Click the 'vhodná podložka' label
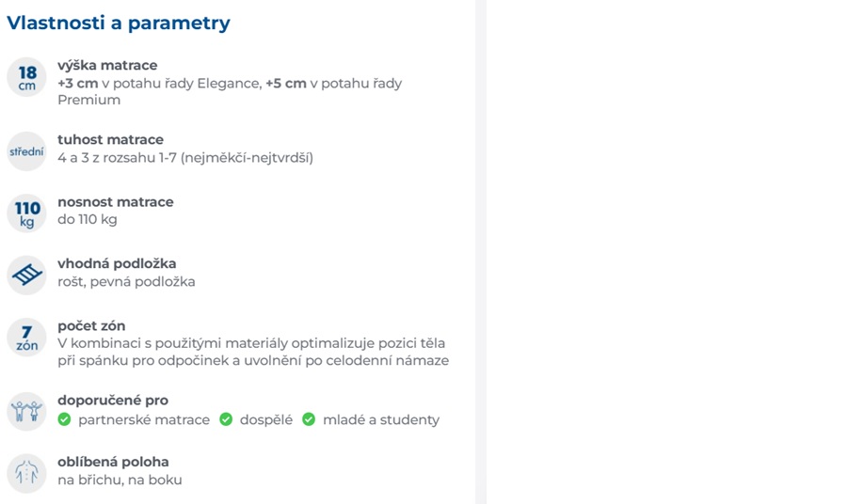The width and height of the screenshot is (864, 504). pyautogui.click(x=117, y=263)
